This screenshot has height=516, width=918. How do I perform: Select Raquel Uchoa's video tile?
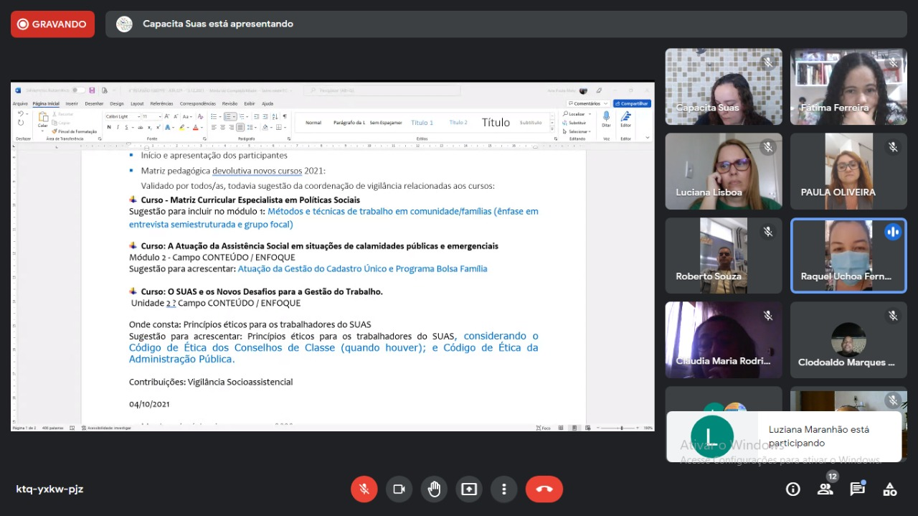(848, 255)
